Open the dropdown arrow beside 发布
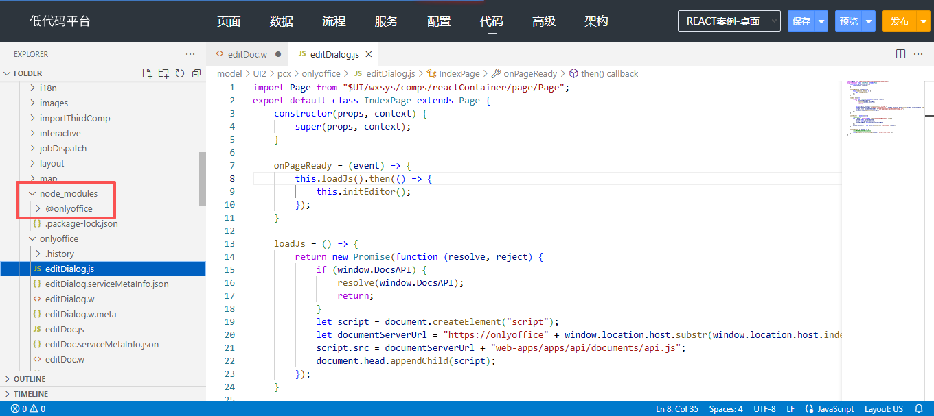Viewport: 934px width, 416px height. 922,21
